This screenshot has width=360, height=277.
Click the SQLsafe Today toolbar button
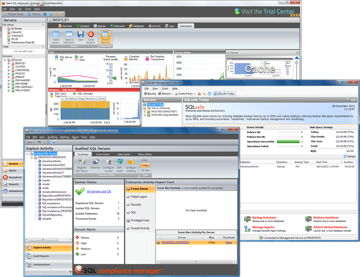click(x=224, y=94)
